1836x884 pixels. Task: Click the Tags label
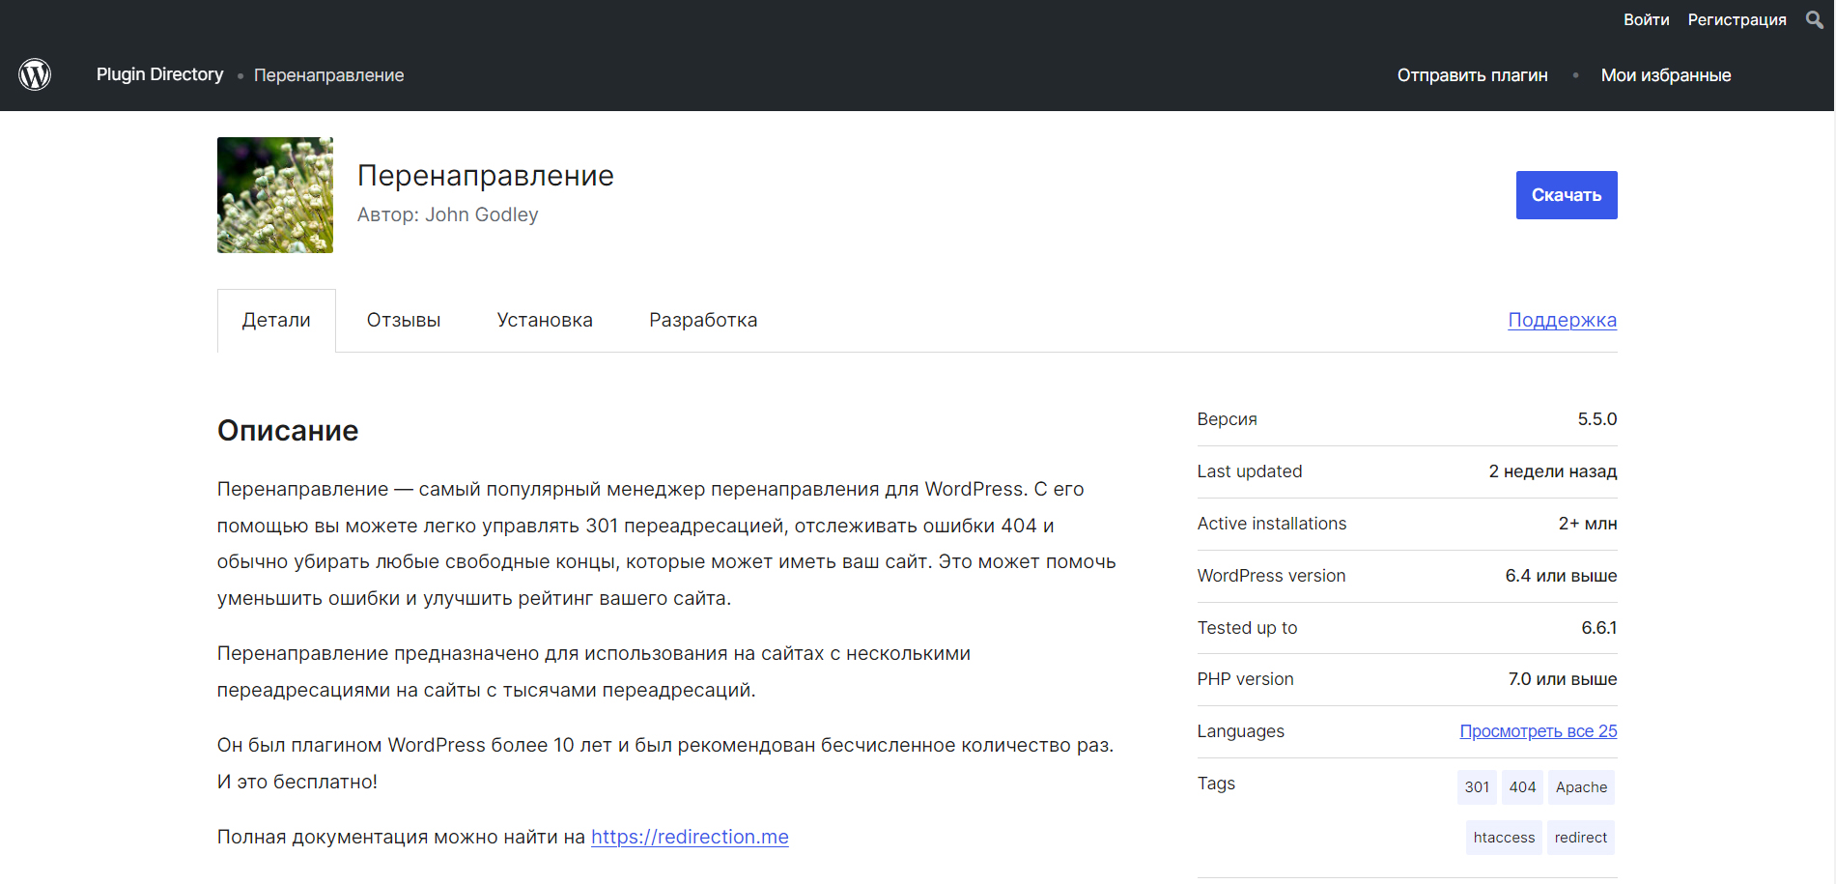pyautogui.click(x=1216, y=784)
